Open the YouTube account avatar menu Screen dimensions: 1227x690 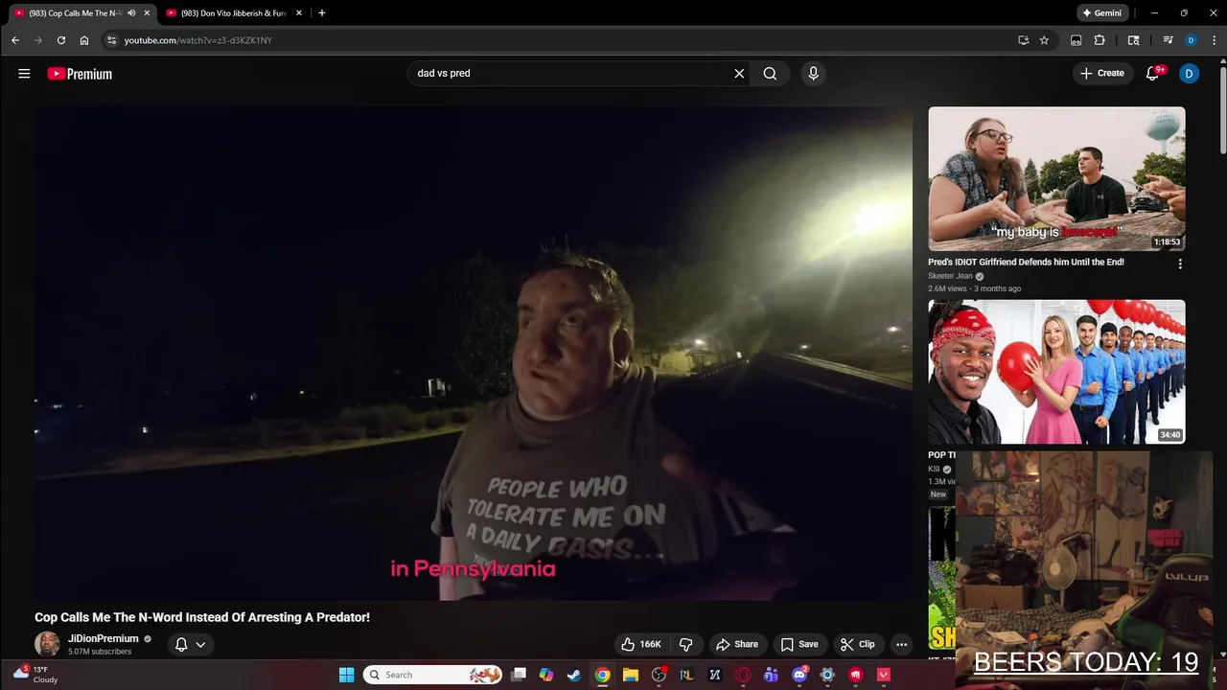(1189, 74)
